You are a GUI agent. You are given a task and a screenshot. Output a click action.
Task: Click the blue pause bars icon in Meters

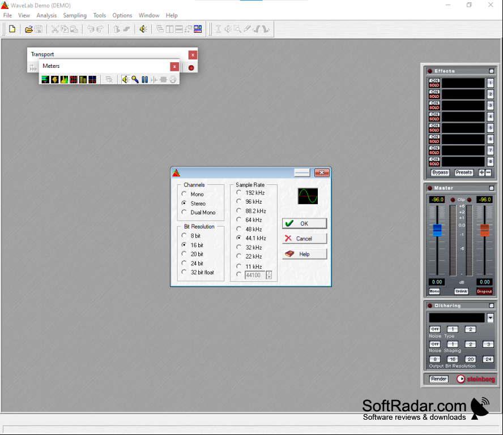click(x=144, y=79)
